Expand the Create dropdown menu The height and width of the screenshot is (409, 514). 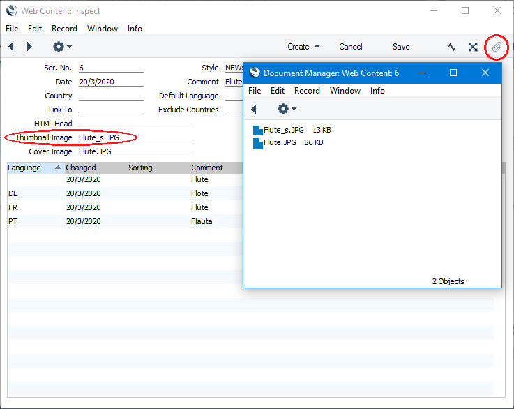click(303, 47)
